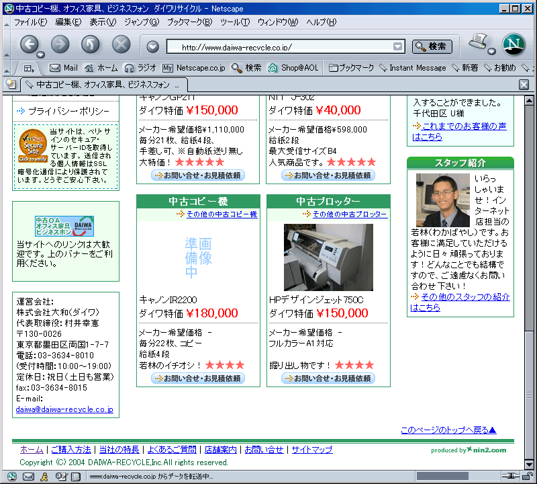Open the ウィンドウ(W) menu
Viewport: 537px width, 484px height.
tap(278, 22)
